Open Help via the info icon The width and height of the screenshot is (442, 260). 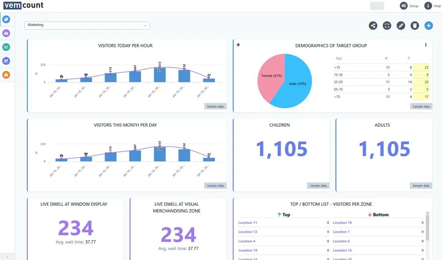428,6
